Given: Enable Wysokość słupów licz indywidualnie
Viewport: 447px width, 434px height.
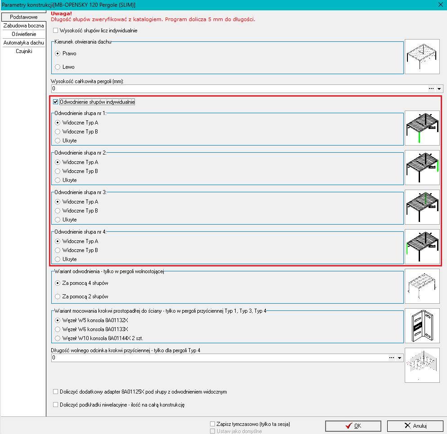Looking at the screenshot, I should coord(56,31).
